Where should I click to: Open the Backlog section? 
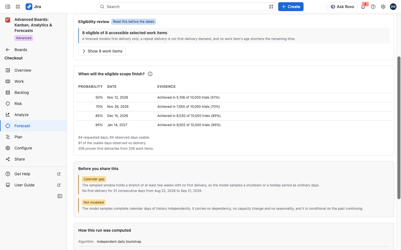[x=33, y=92]
